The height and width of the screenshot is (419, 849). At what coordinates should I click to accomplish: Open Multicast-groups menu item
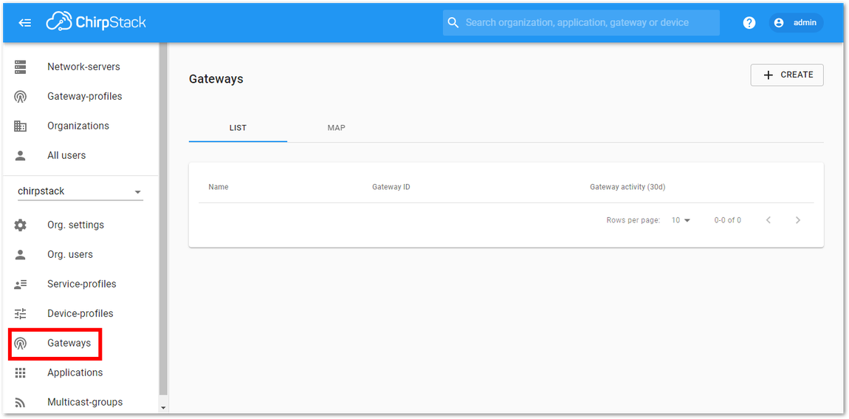(80, 402)
